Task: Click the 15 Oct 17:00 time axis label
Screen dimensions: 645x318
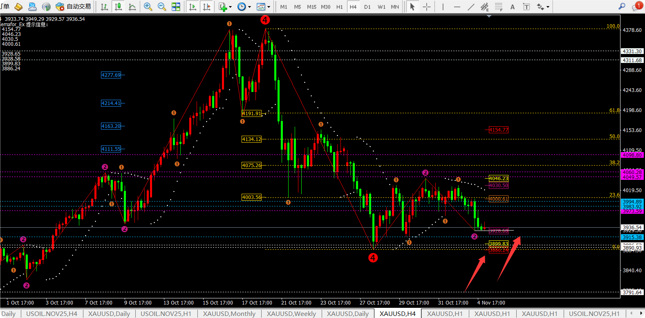Action: coord(218,303)
